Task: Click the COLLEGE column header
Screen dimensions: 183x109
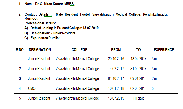Action: (x=79, y=50)
